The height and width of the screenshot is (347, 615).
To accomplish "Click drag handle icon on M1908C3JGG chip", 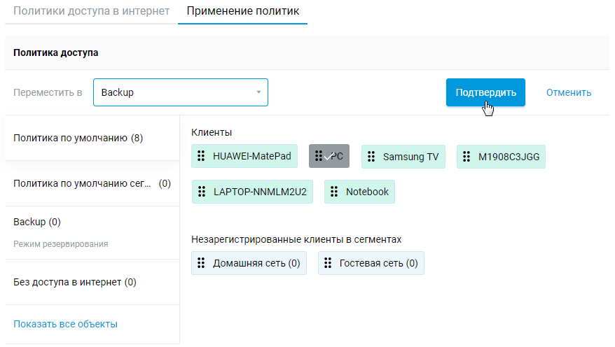I will [x=467, y=157].
